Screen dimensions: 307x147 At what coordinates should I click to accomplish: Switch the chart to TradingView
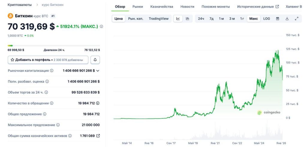coord(159,19)
